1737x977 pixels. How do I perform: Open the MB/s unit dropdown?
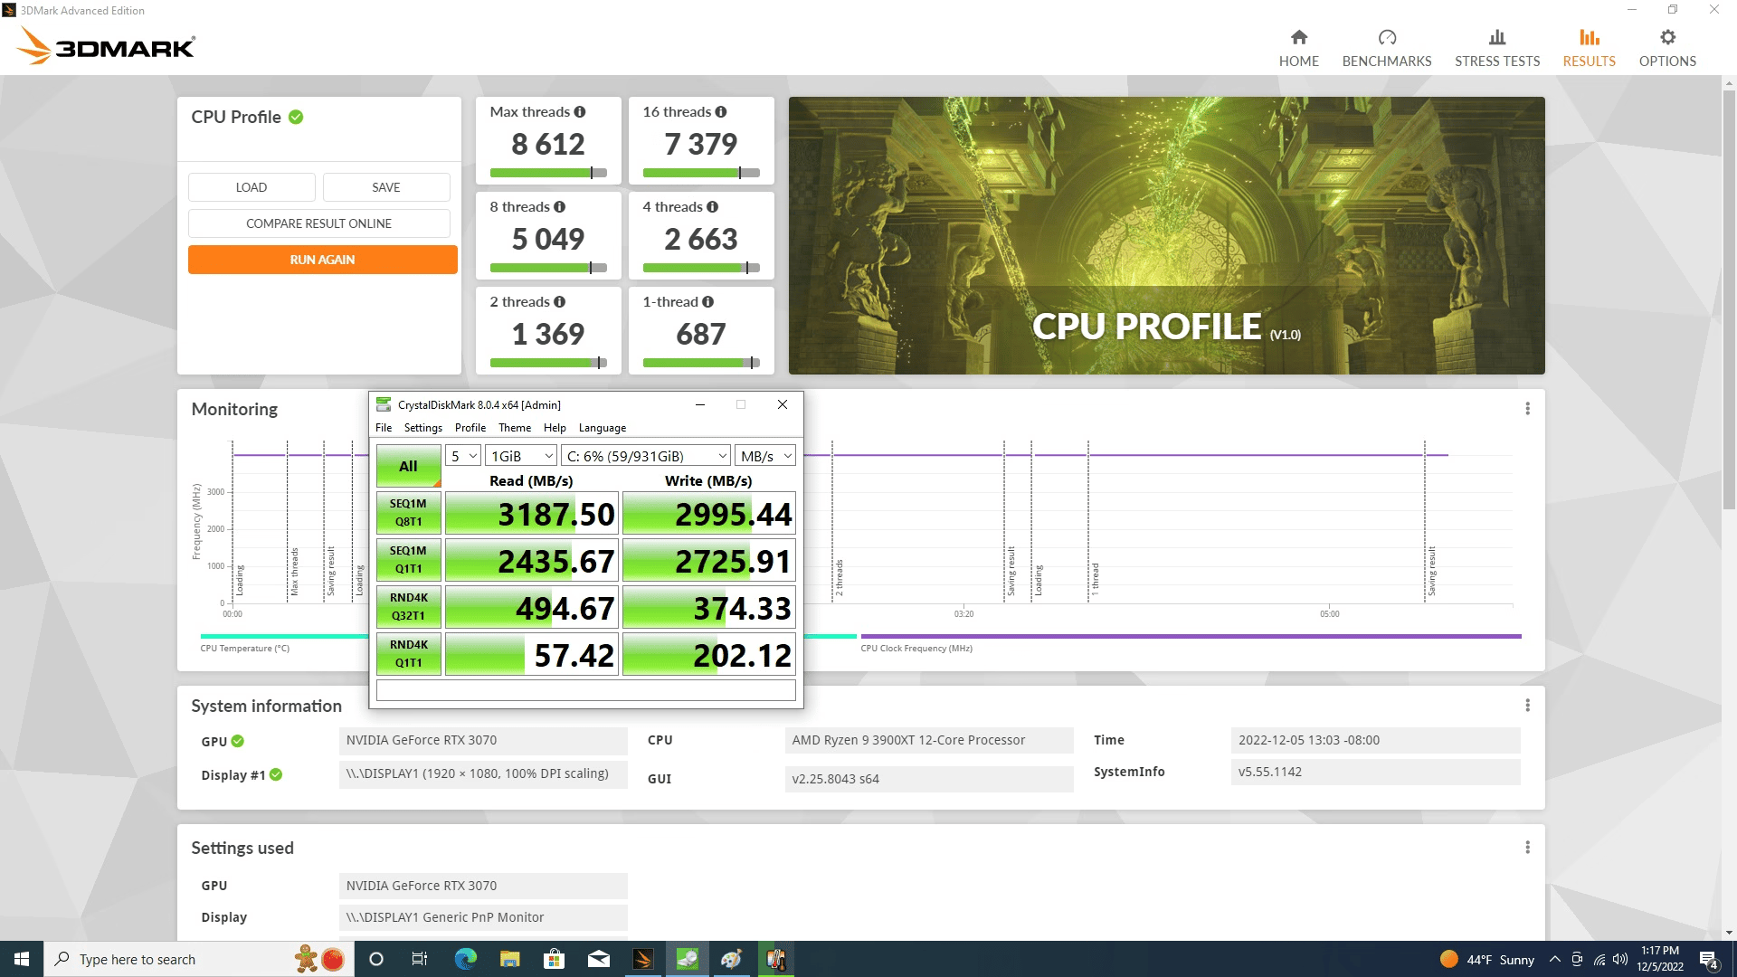pos(765,456)
